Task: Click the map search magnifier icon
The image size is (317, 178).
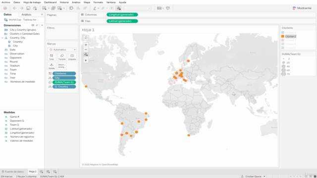Action: pos(86,38)
